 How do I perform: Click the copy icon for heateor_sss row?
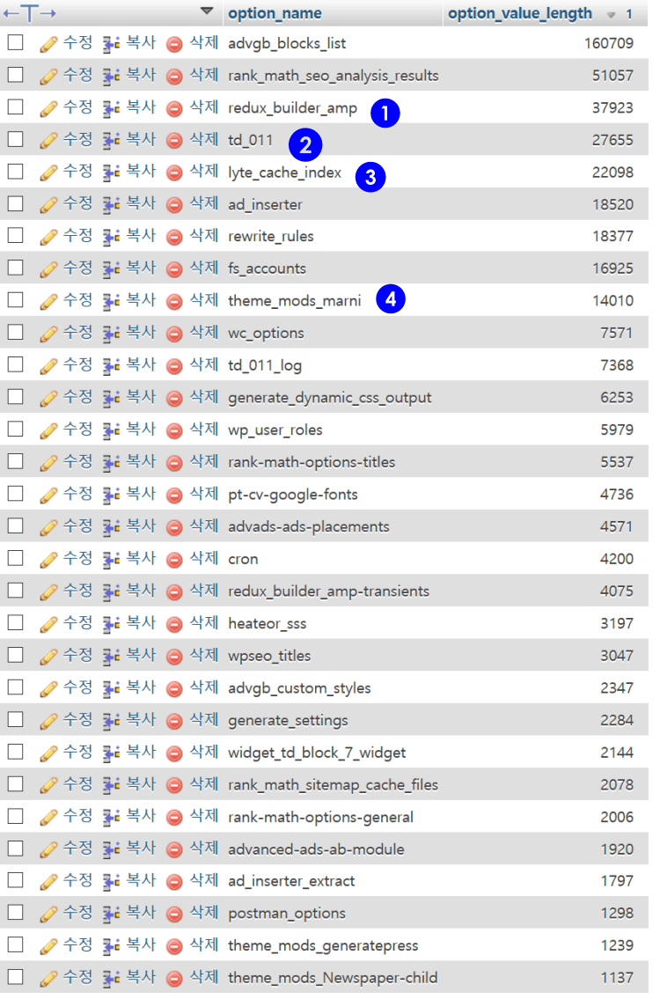tap(111, 624)
